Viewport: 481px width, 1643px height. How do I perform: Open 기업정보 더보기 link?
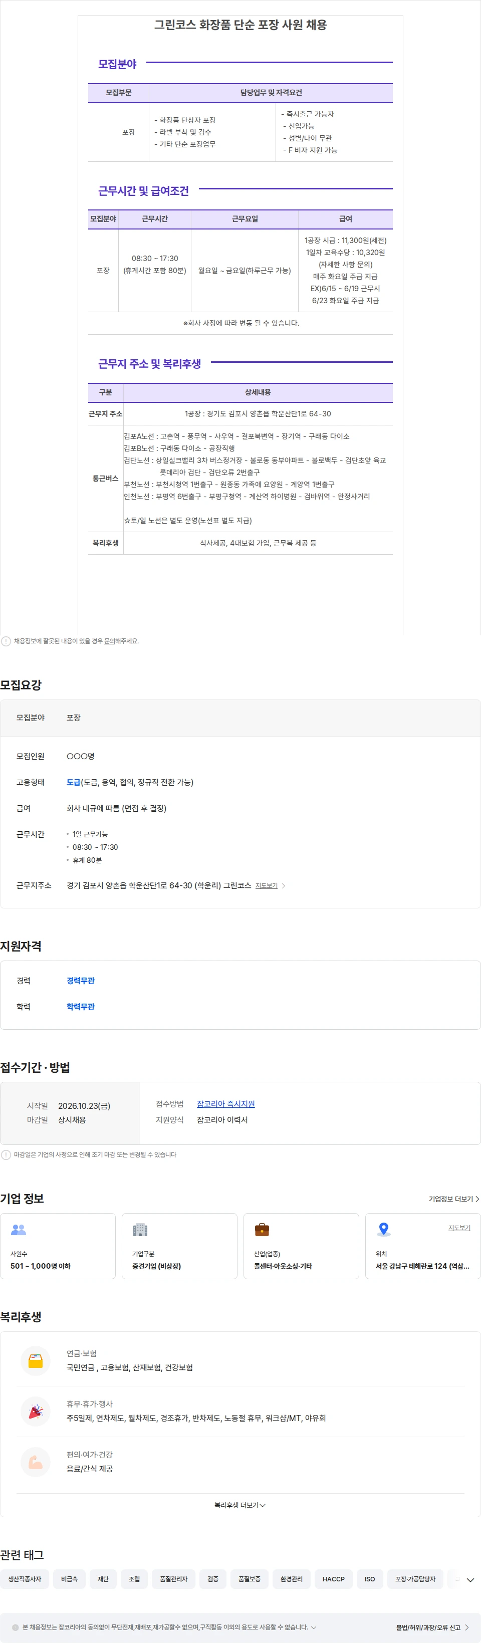tap(453, 1199)
